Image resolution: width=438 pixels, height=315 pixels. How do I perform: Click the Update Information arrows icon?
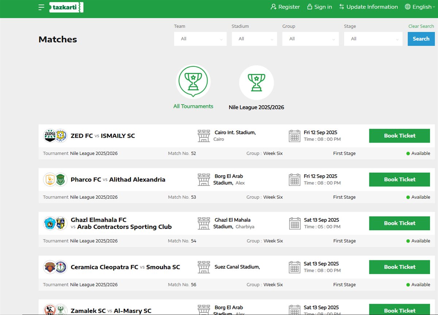pyautogui.click(x=342, y=7)
